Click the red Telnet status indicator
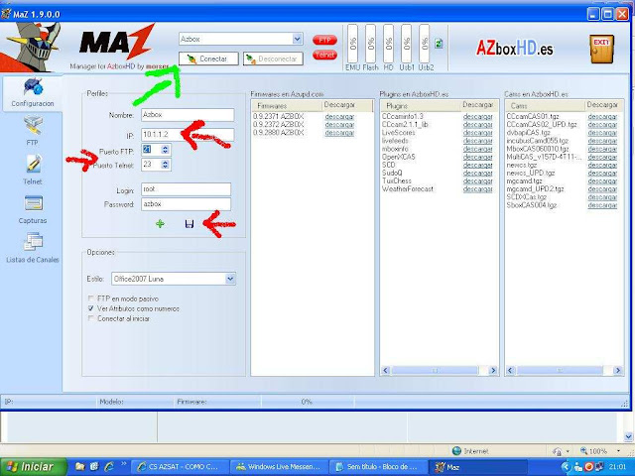Viewport: 635px width, 476px height. pos(324,55)
